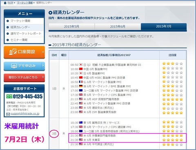Click the mail envelope icon beside the support address
196x150 pixels.
click(x=8, y=114)
